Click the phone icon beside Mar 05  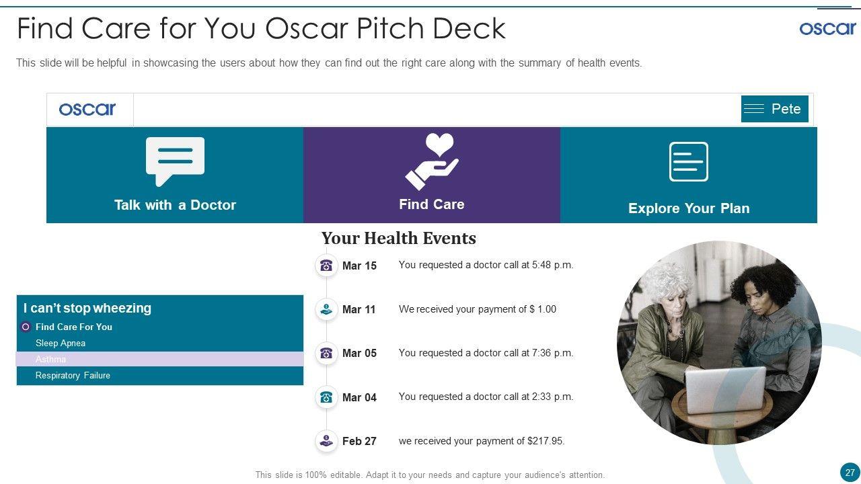point(326,353)
